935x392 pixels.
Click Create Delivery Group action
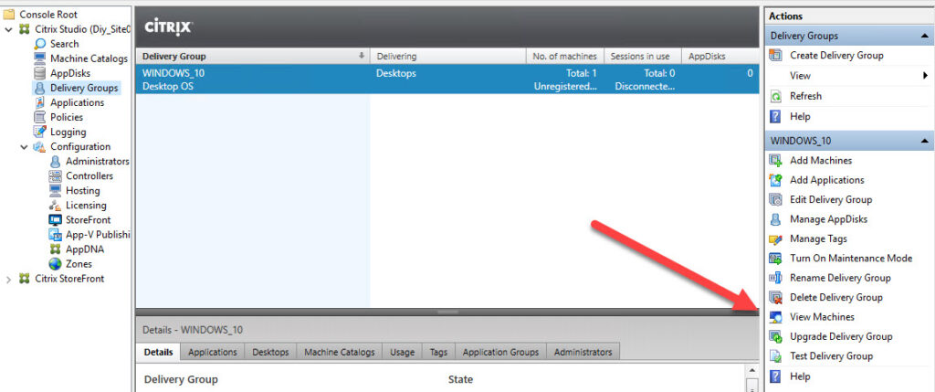835,56
